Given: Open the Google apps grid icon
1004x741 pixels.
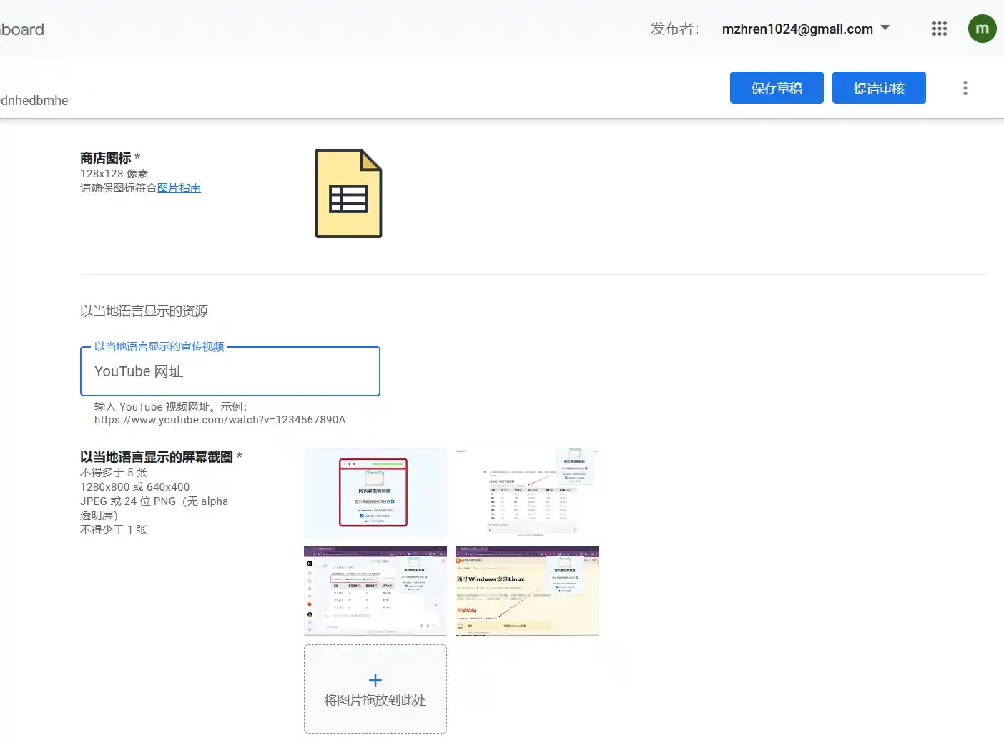Looking at the screenshot, I should 940,29.
